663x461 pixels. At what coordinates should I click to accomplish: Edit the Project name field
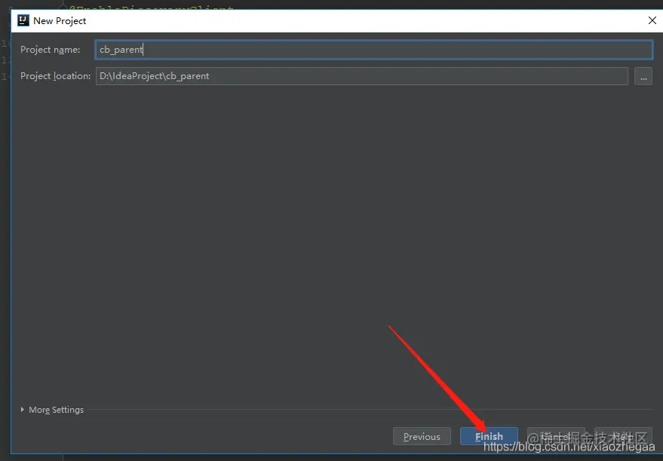coord(374,50)
